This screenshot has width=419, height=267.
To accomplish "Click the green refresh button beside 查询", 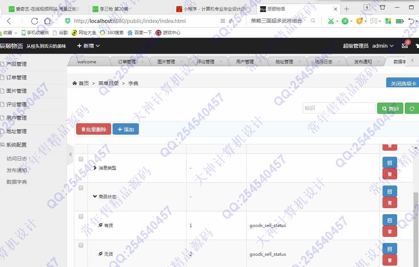I will [412, 108].
